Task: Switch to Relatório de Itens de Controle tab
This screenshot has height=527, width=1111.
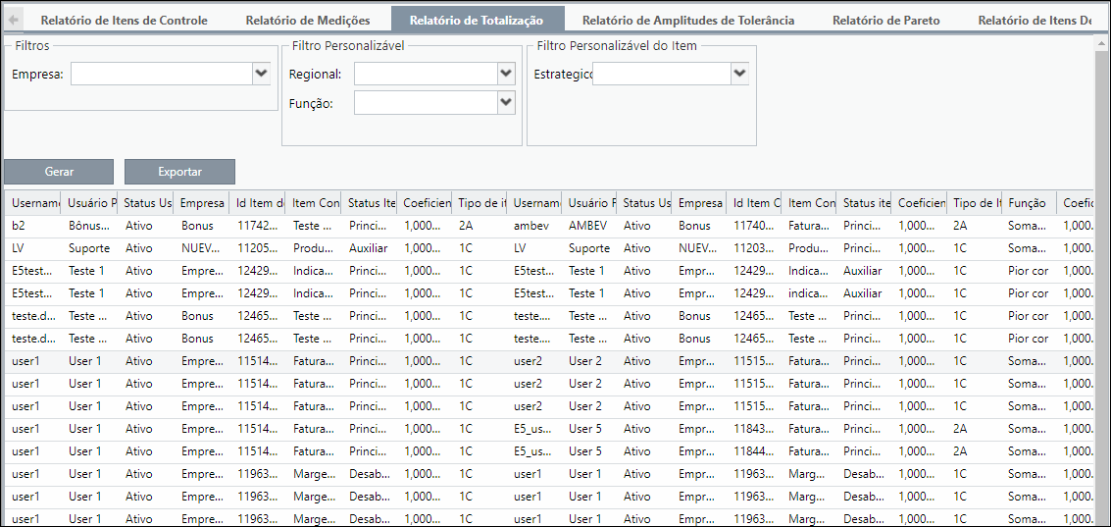Action: (x=124, y=20)
